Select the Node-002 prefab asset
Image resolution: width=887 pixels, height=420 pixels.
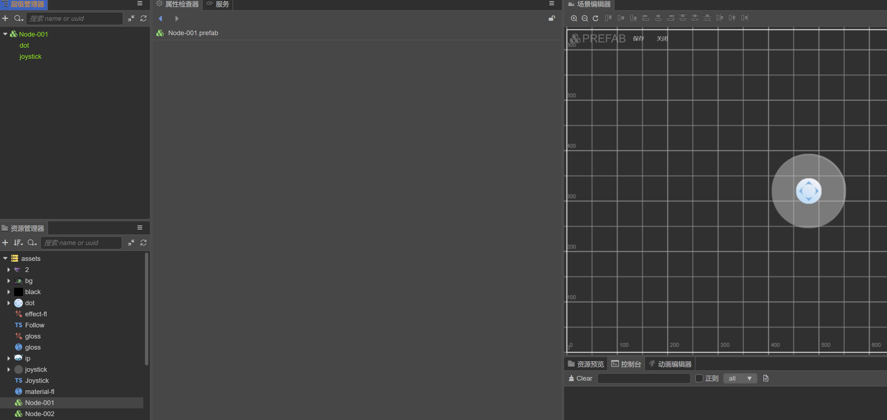39,414
